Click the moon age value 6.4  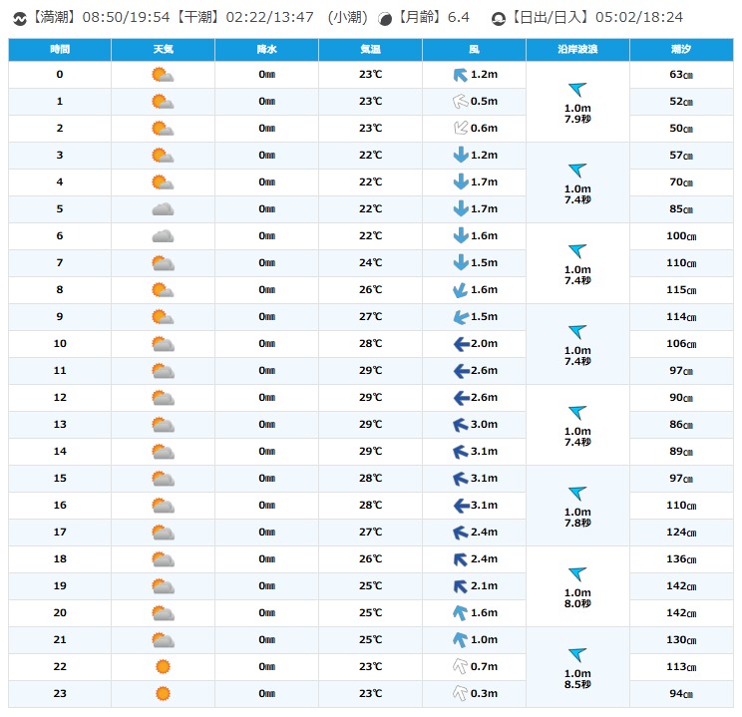pos(459,18)
